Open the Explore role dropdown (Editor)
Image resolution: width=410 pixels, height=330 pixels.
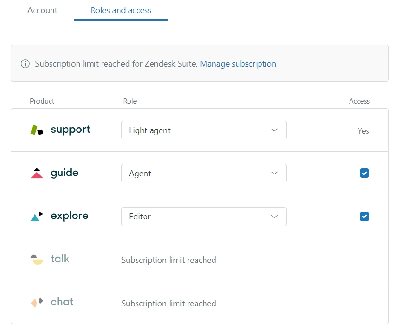tap(204, 217)
